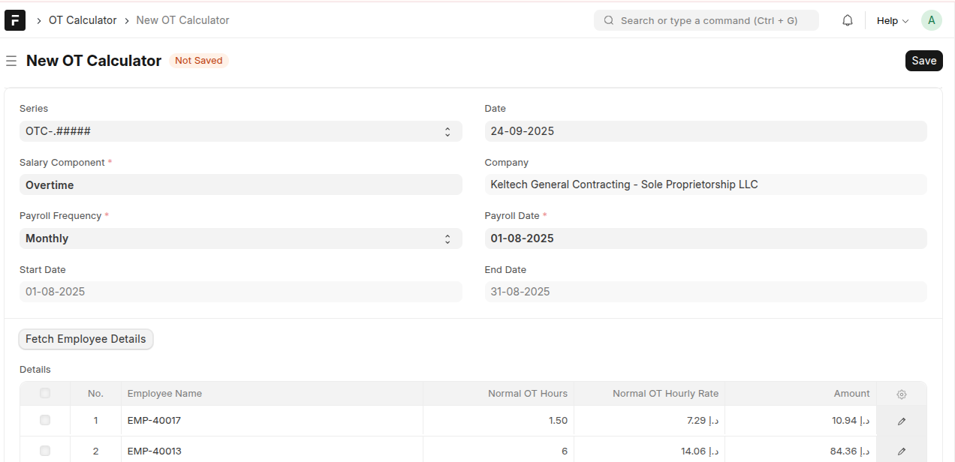Check the EMP-40013 row checkbox

45,451
